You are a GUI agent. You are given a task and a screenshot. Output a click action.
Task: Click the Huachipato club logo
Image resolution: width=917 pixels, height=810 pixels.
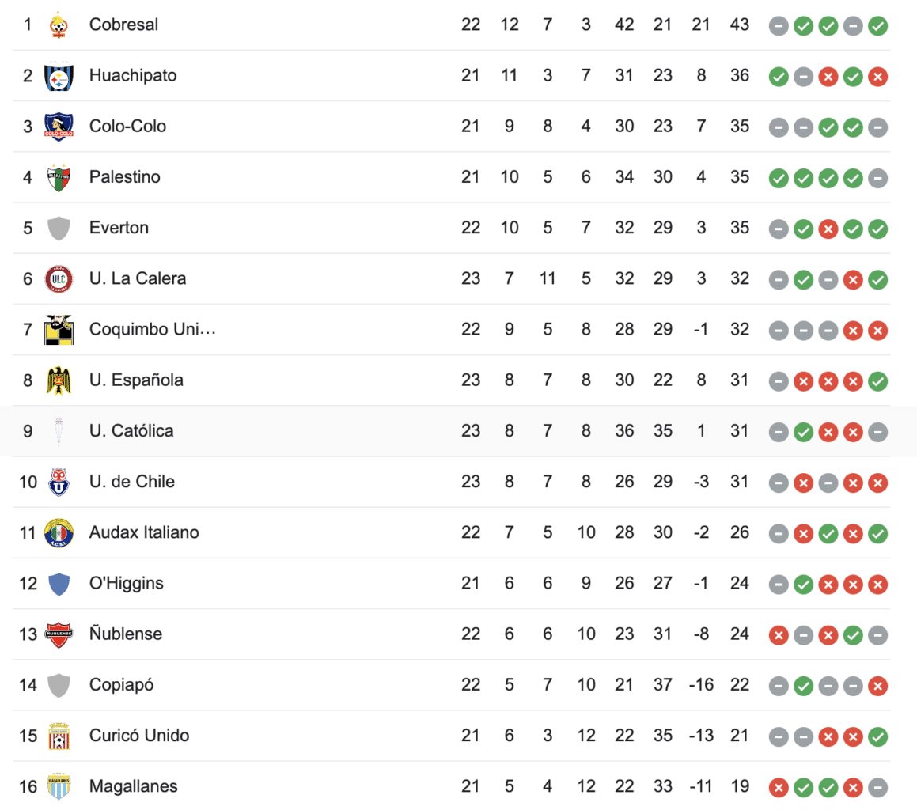58,76
